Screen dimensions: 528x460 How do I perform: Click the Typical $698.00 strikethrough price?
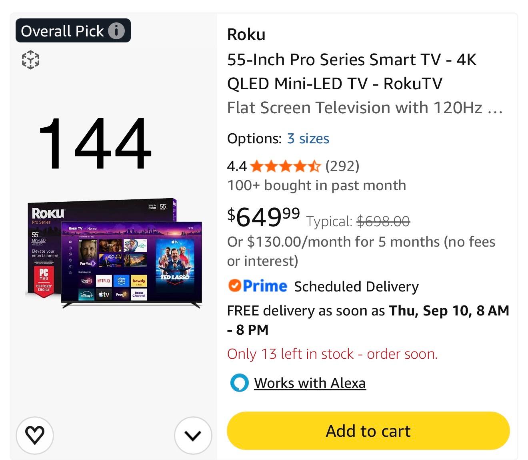[358, 221]
